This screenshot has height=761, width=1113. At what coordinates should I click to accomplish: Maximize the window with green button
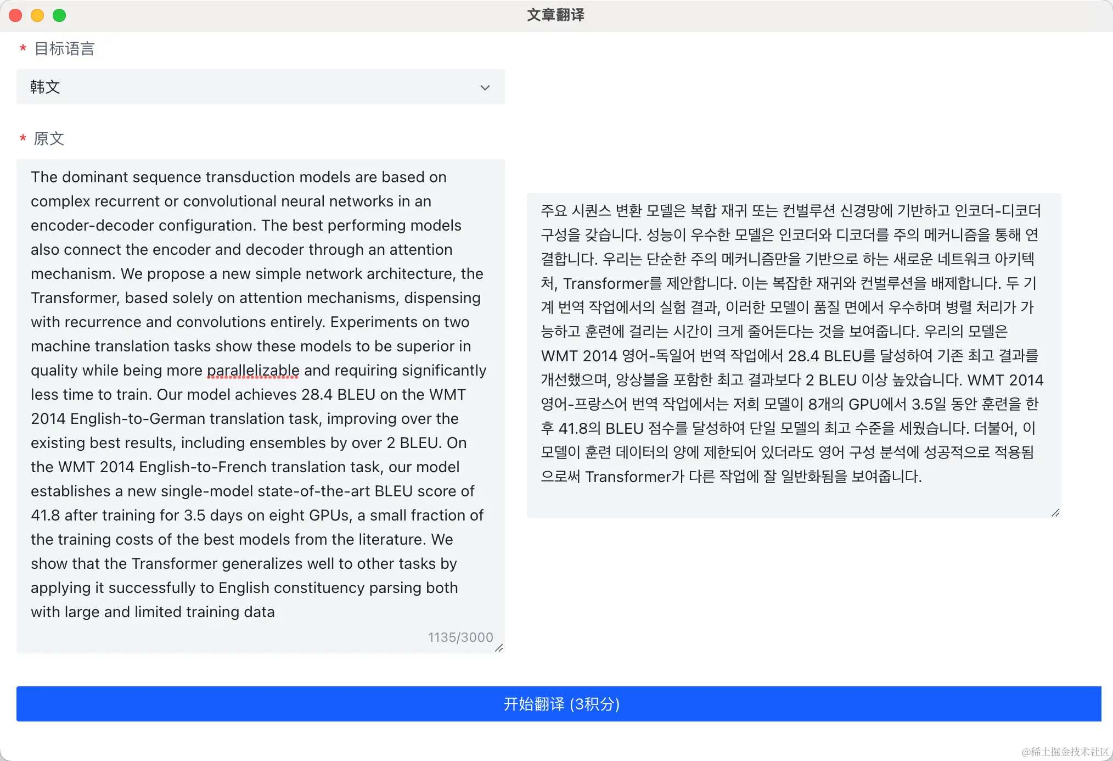[x=59, y=15]
